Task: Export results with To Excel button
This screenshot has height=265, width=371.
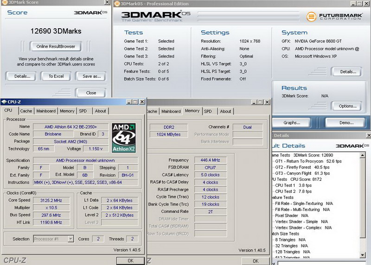Action: (56, 76)
